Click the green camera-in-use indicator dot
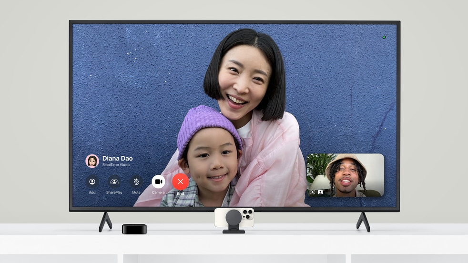Screen dimensions: 468x263 384,37
